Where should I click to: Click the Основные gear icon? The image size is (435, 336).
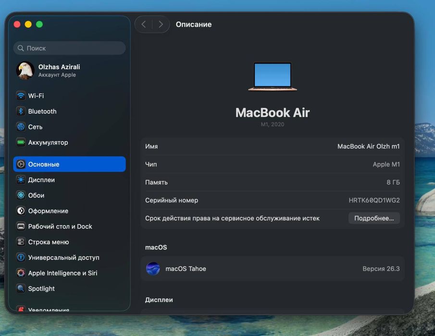(x=21, y=164)
